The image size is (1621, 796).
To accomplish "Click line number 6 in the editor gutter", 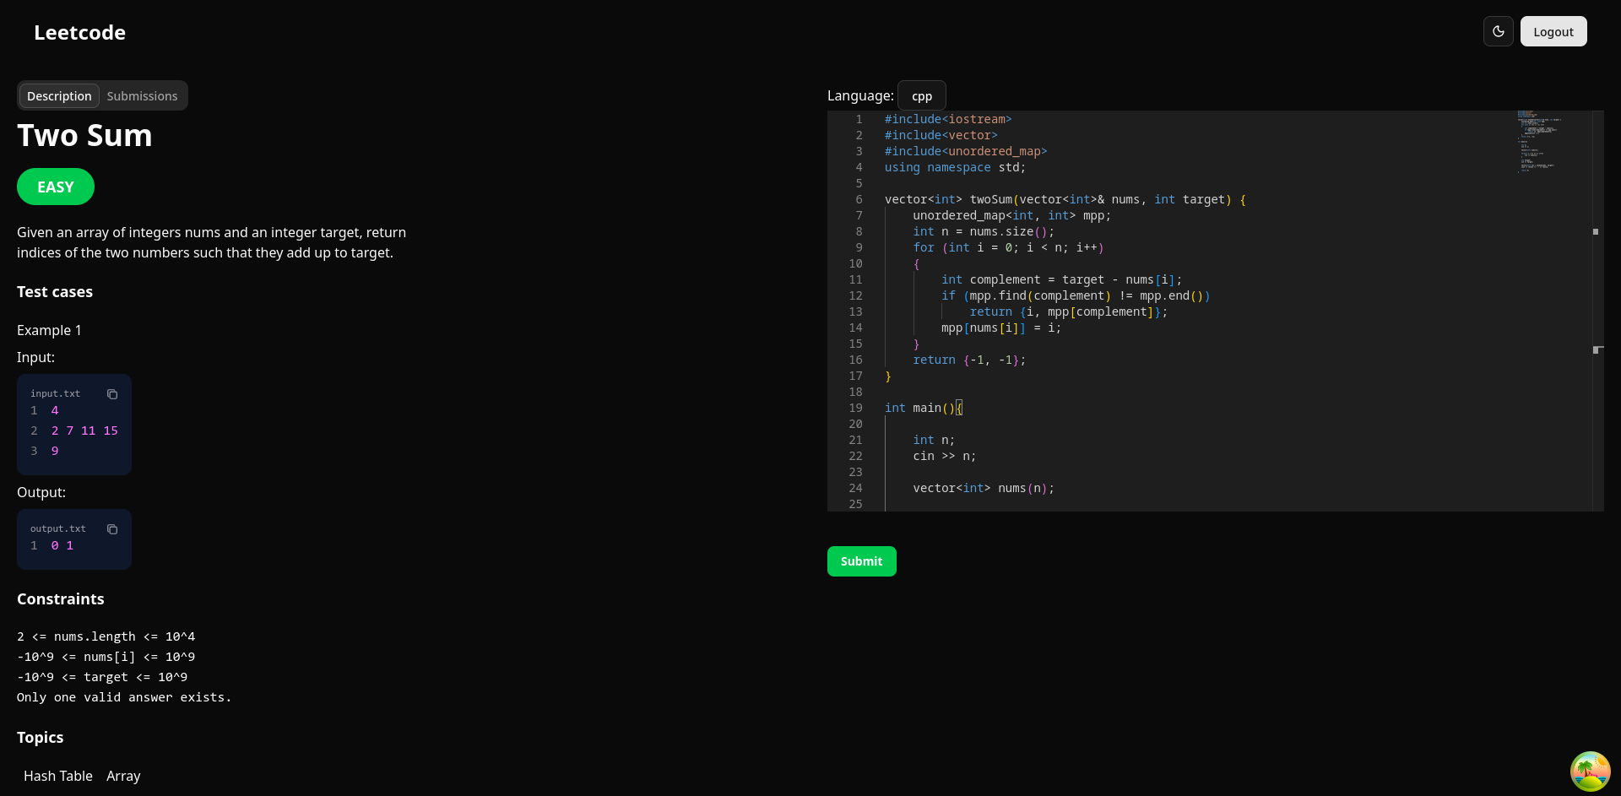I will coord(859,200).
